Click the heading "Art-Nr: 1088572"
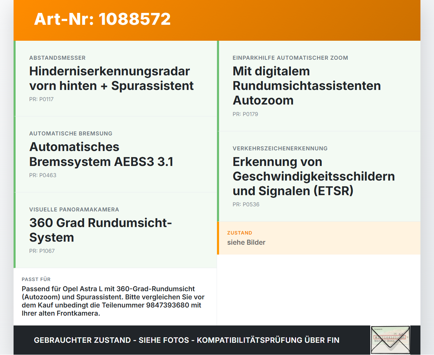 pos(102,19)
